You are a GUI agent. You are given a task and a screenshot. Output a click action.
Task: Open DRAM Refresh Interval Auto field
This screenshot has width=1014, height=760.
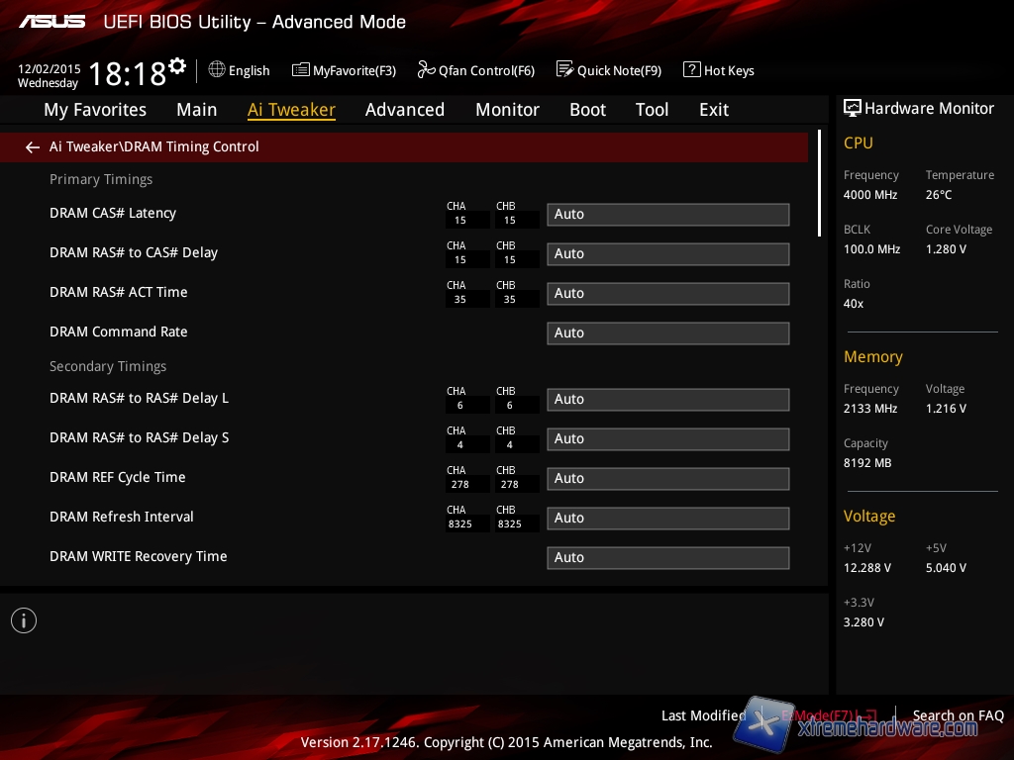point(667,519)
